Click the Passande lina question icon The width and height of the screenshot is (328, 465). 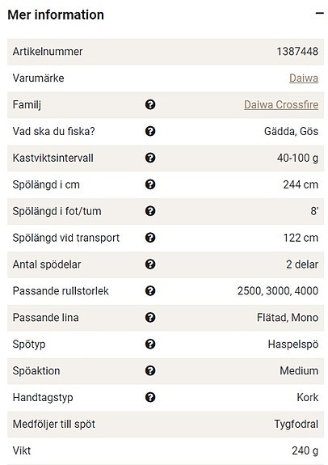point(150,318)
